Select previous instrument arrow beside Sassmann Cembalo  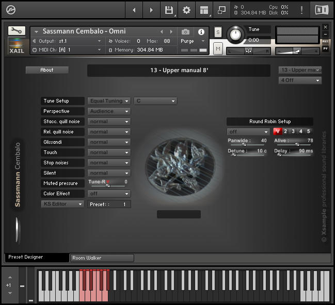[x=162, y=32]
